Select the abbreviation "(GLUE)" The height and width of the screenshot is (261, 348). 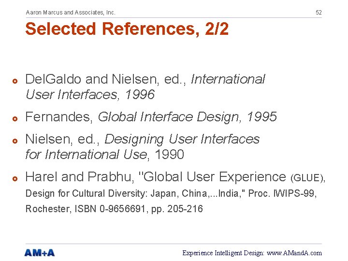(x=308, y=178)
